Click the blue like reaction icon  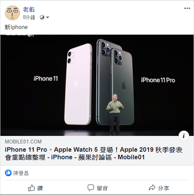click(x=8, y=173)
